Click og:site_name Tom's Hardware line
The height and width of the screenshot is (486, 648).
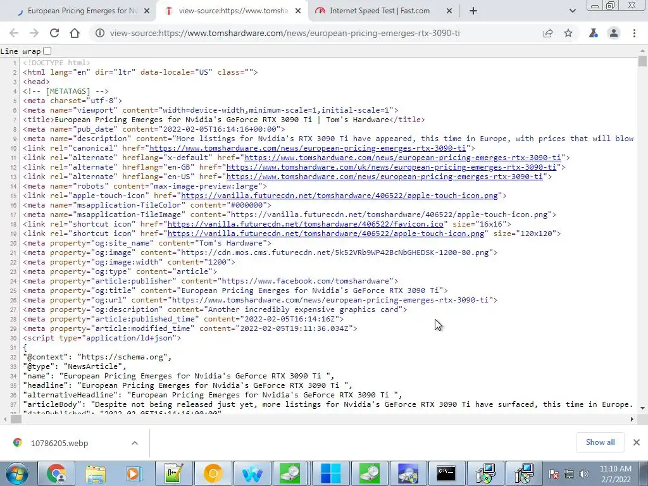(x=147, y=243)
